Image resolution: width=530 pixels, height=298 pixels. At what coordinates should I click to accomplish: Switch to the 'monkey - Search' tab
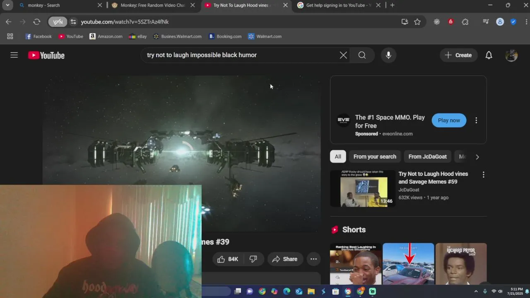tap(58, 5)
